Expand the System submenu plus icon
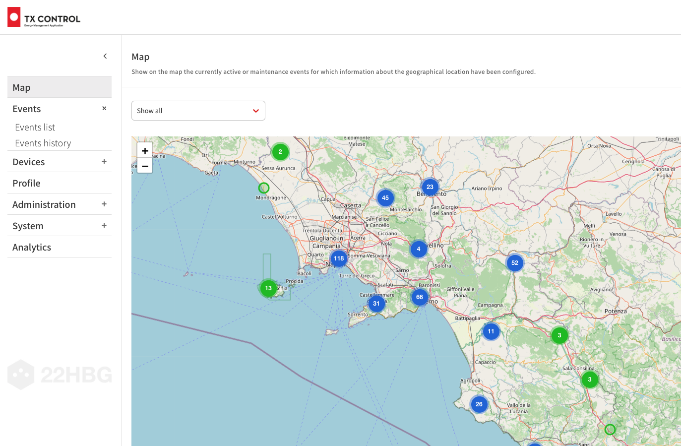Image resolution: width=681 pixels, height=446 pixels. pos(104,226)
